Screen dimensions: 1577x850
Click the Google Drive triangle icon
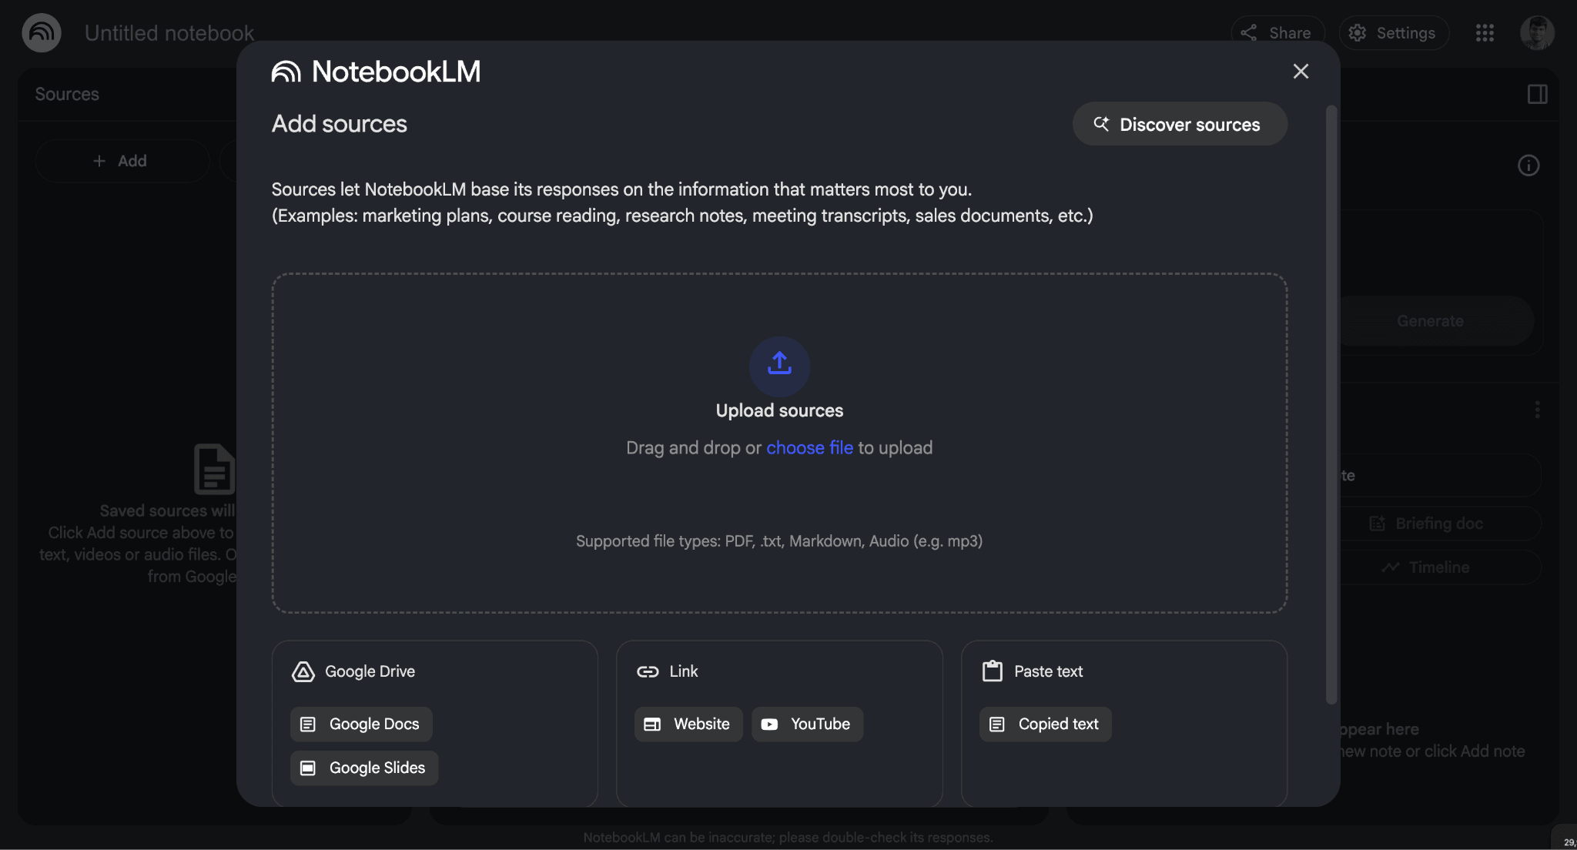(x=303, y=671)
